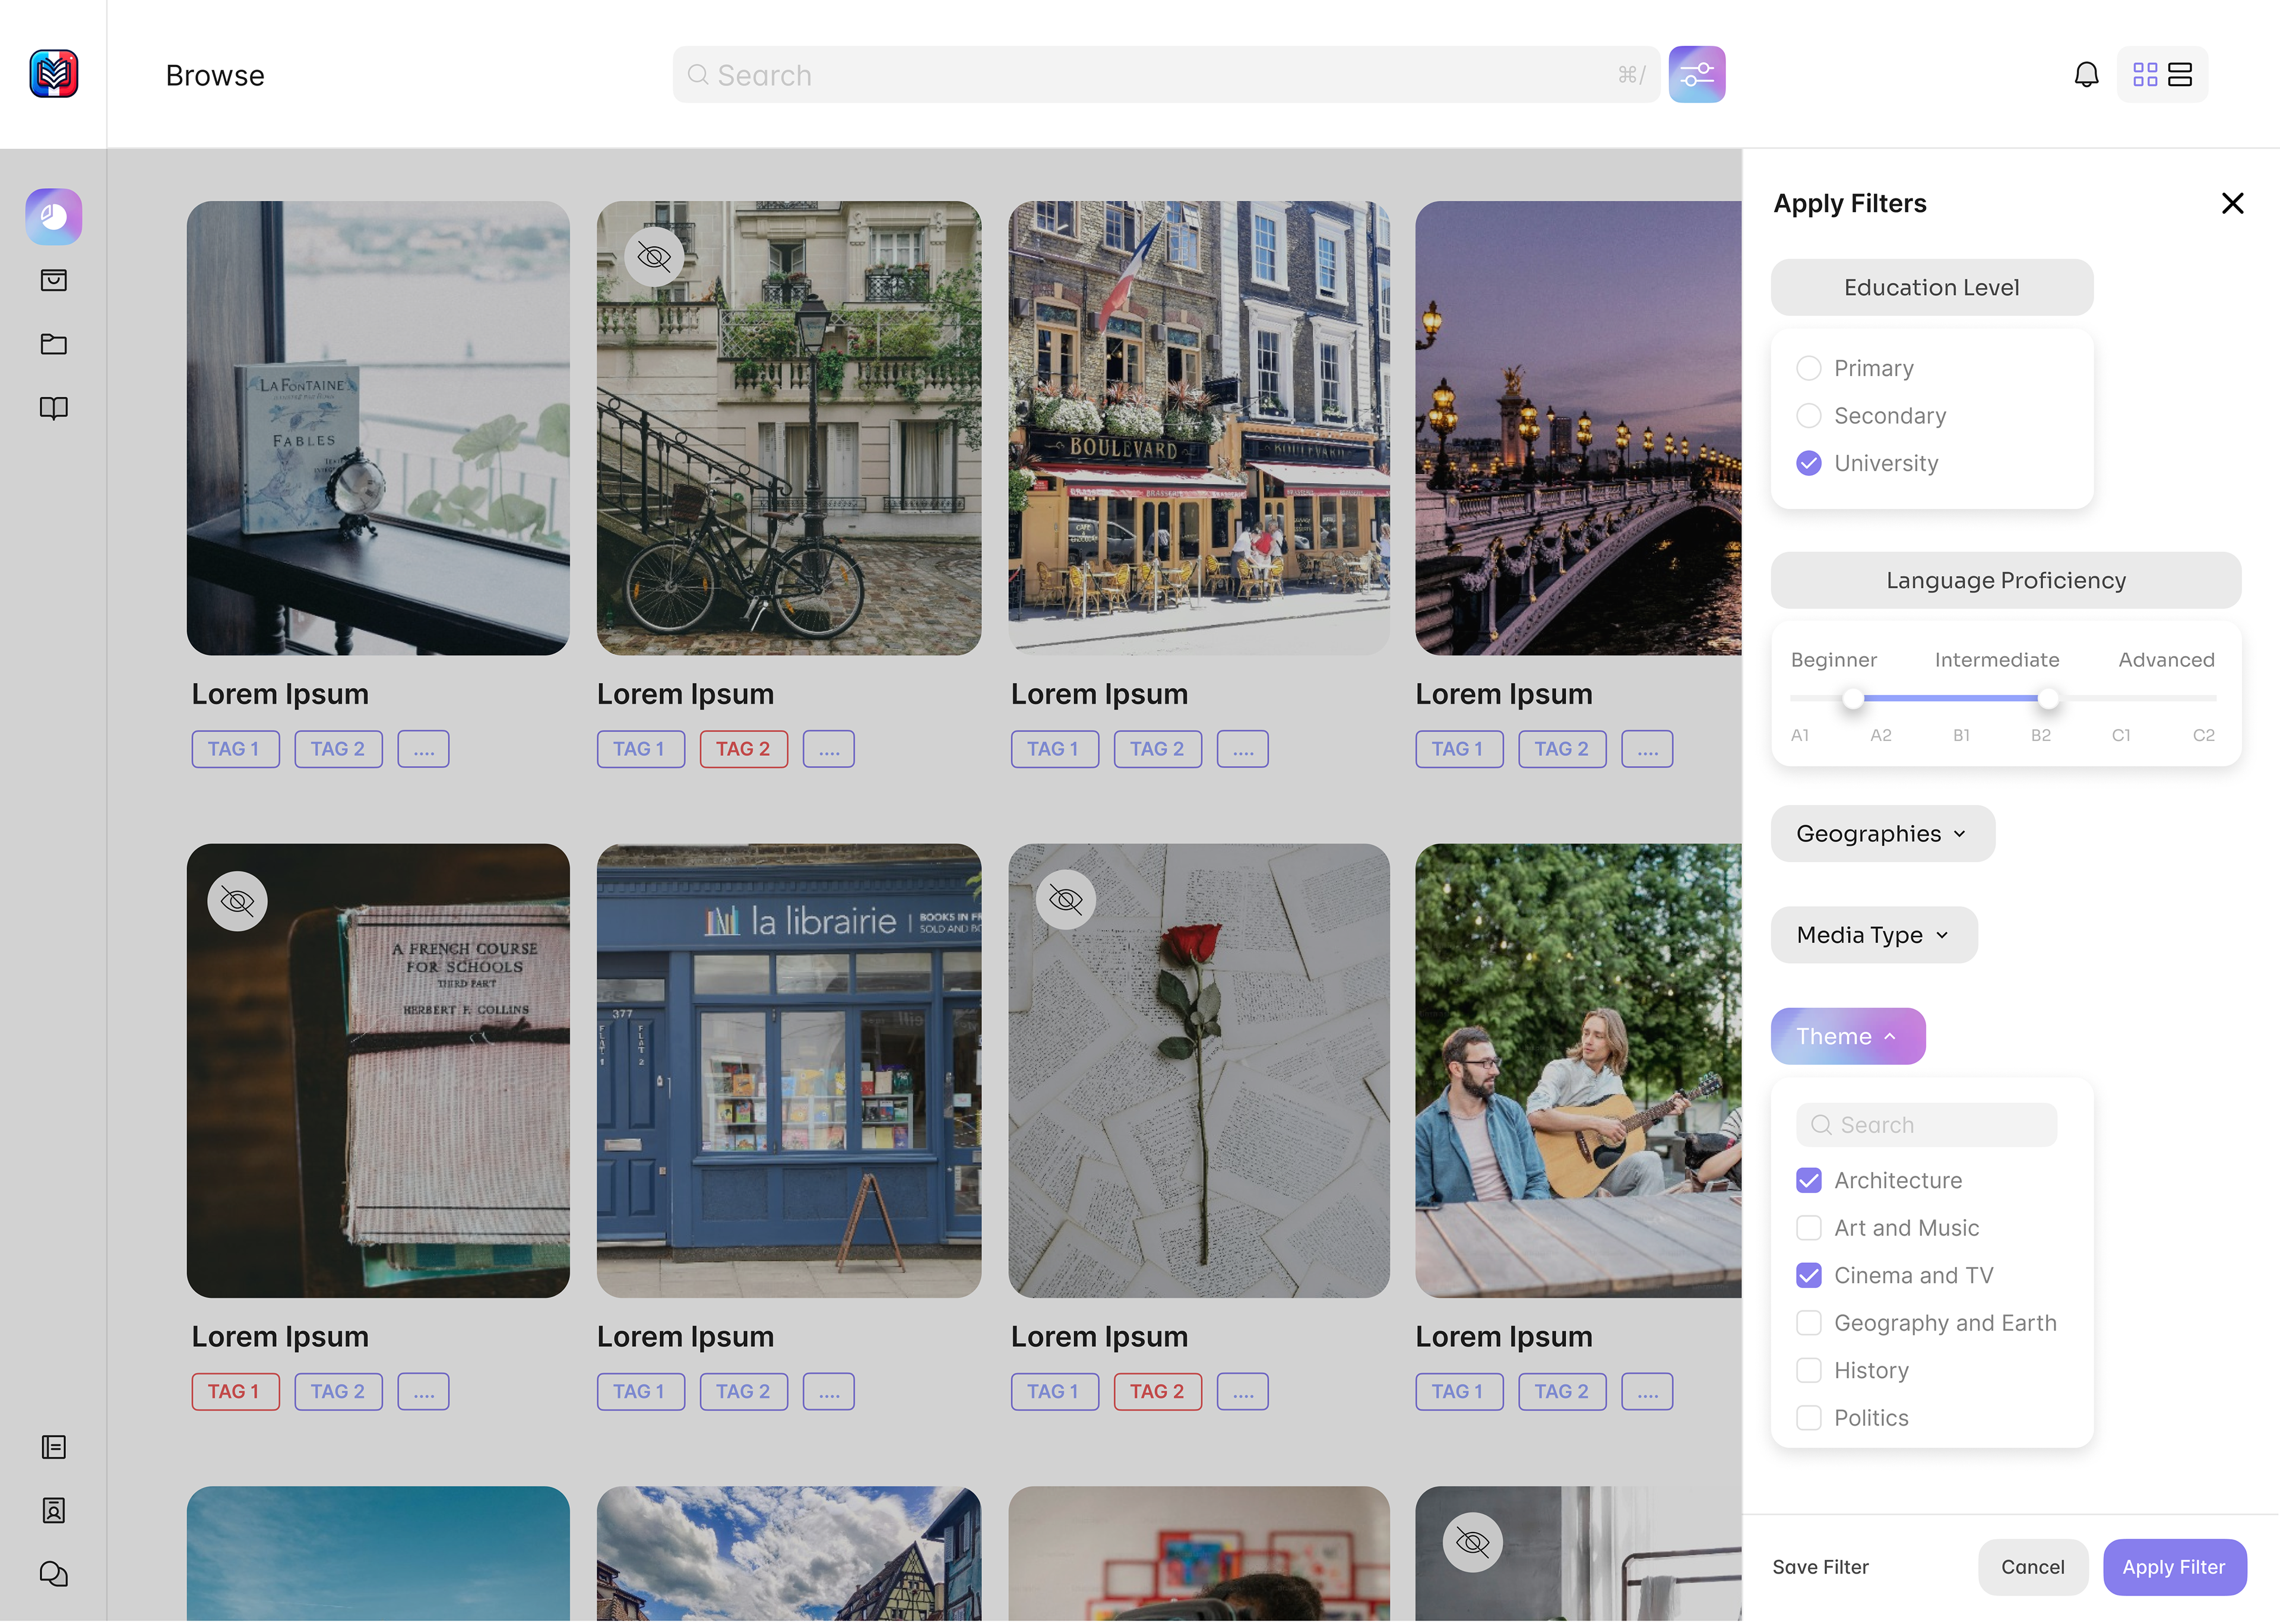Viewport: 2280px width, 1624px height.
Task: Click the main Search field
Action: [1166, 75]
